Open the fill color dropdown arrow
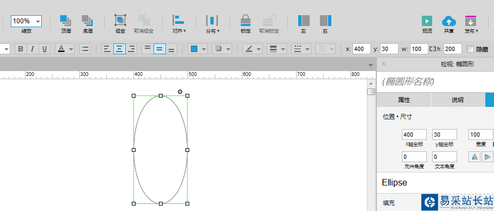494x211 pixels. point(204,49)
